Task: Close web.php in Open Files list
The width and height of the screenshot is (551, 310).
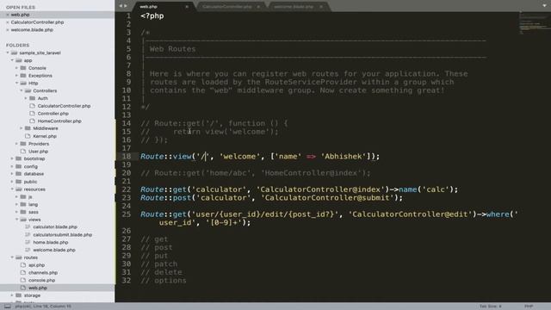Action: [8, 15]
